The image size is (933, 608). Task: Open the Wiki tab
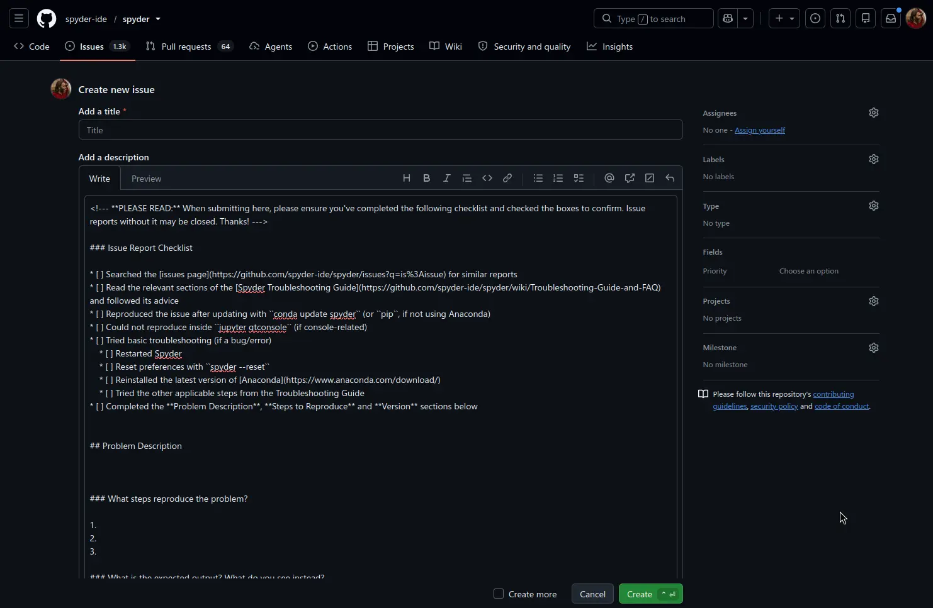tap(446, 47)
